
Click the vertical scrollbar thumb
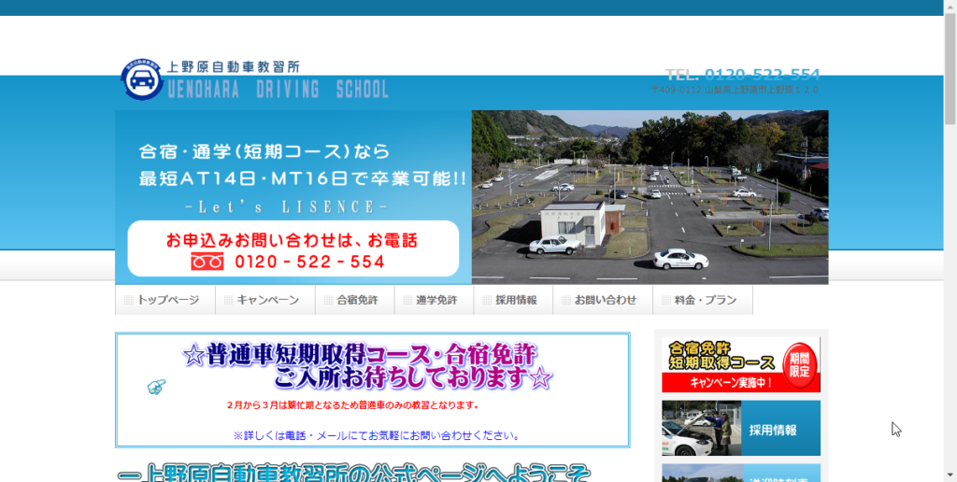950,67
